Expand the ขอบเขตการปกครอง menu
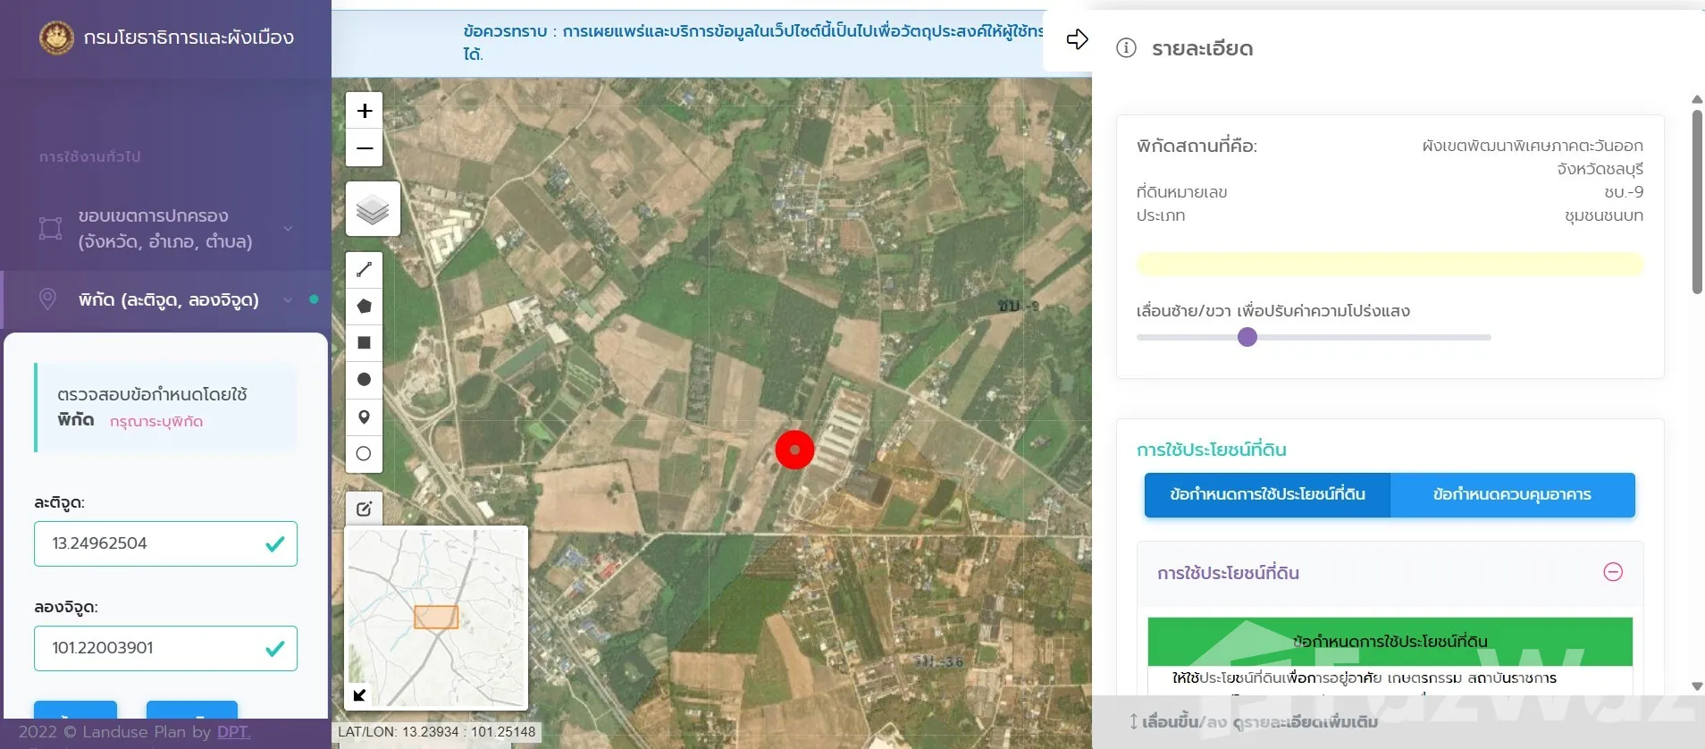 288,229
